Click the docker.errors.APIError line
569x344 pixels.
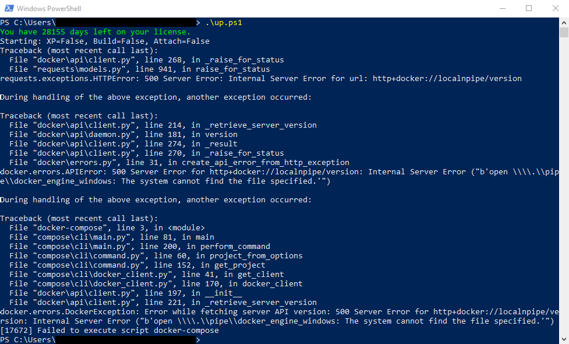click(280, 177)
